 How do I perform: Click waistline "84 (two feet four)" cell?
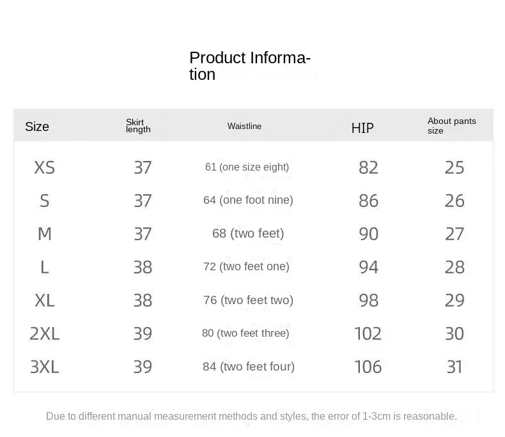249,367
